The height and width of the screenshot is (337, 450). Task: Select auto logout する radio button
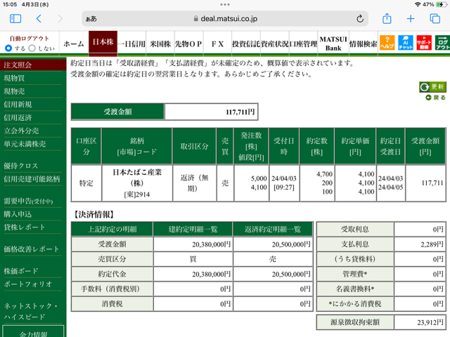pos(8,48)
